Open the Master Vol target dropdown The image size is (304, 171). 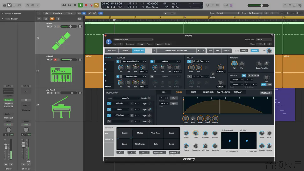click(x=127, y=98)
